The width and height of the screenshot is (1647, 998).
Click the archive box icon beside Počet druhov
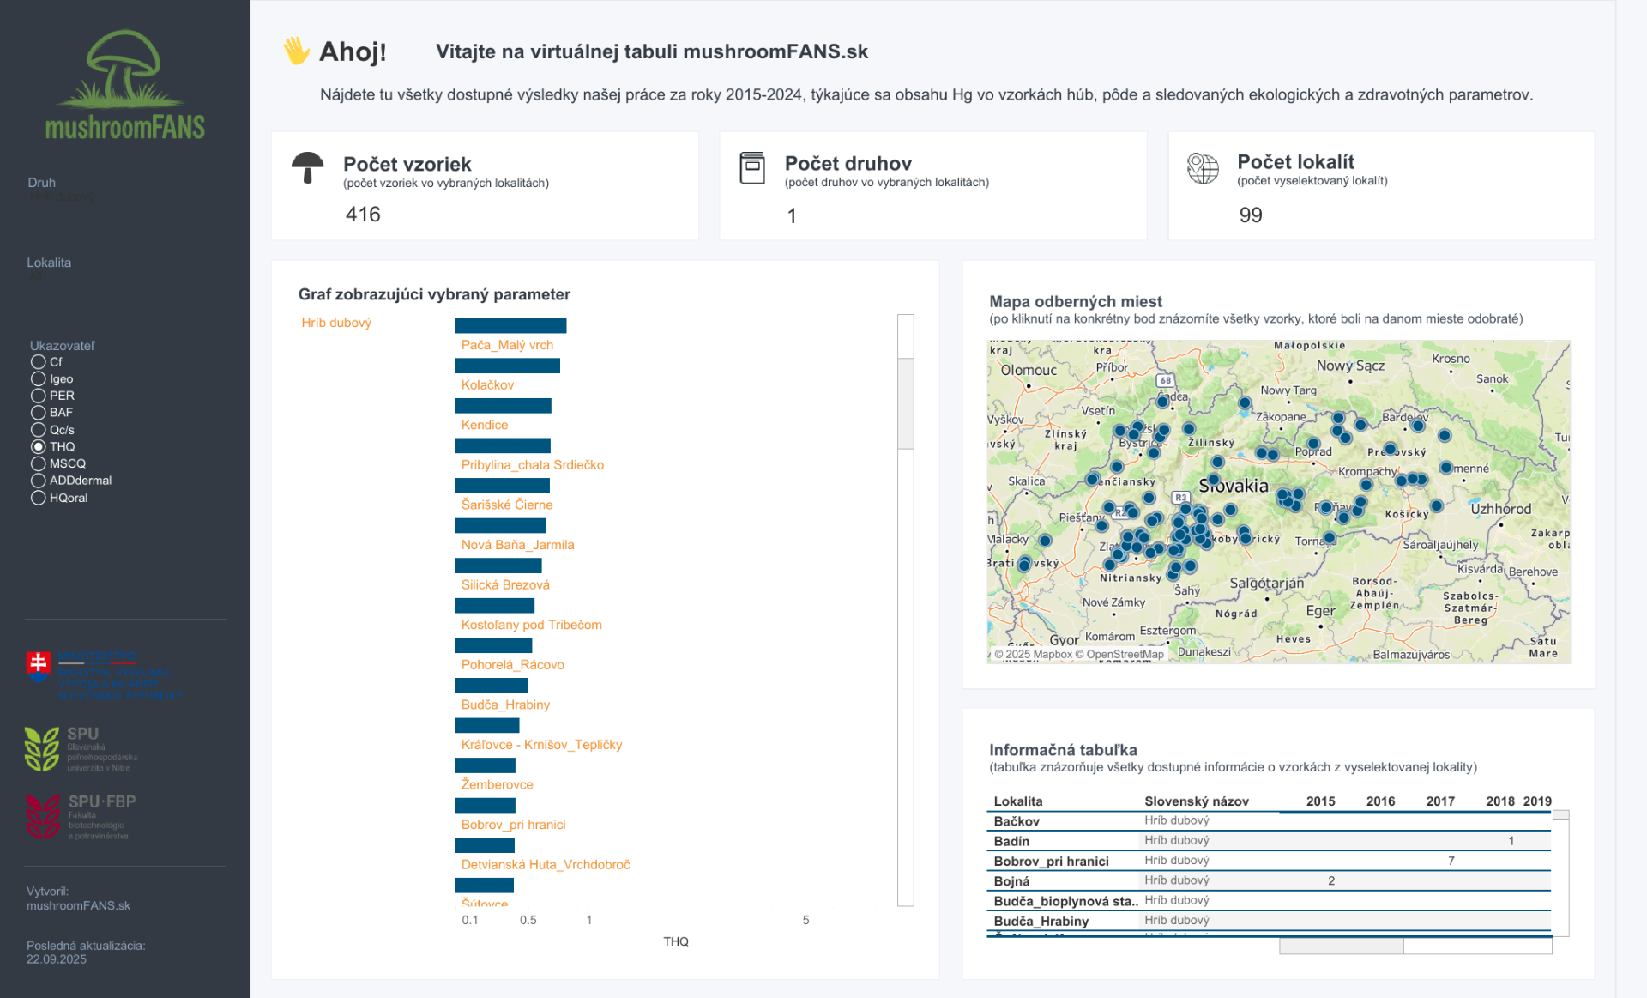coord(752,167)
